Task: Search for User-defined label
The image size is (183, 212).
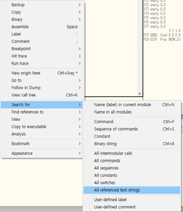Action: tap(132, 200)
